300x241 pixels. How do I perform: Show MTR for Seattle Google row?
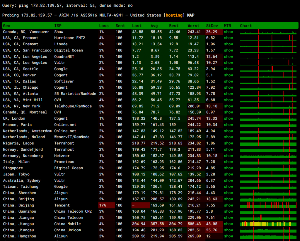[x=229, y=69]
